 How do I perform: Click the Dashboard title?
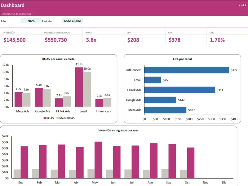(x=13, y=5)
